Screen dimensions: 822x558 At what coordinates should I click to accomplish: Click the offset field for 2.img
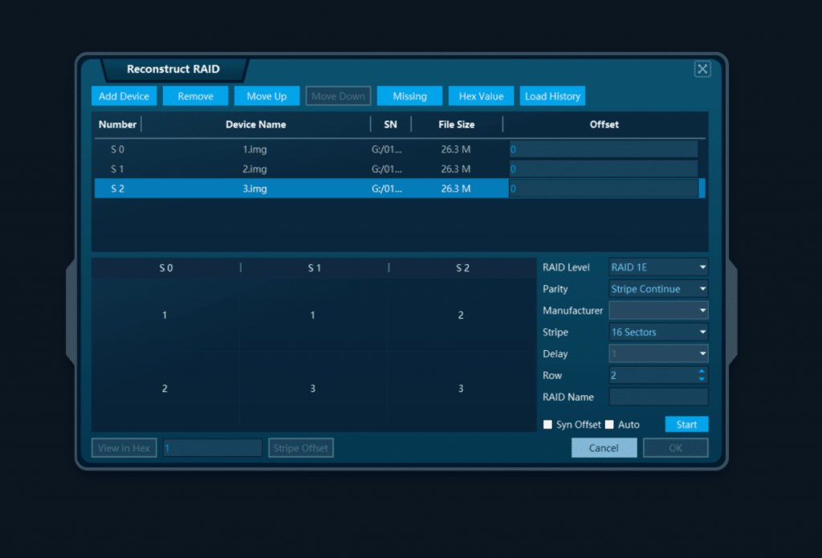(x=603, y=169)
